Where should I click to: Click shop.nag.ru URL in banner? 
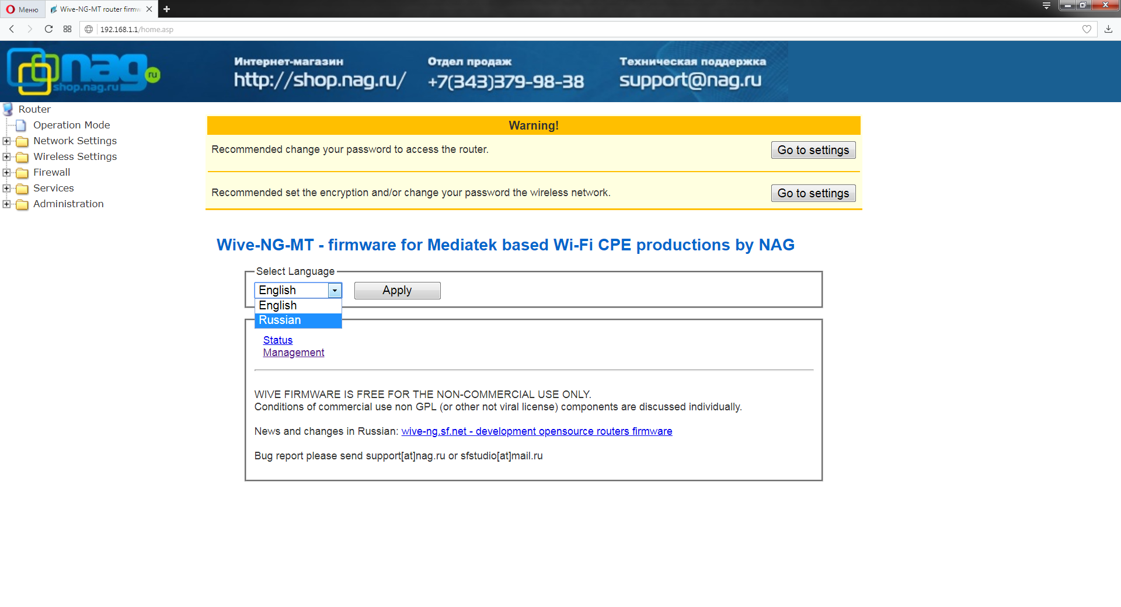[x=320, y=80]
